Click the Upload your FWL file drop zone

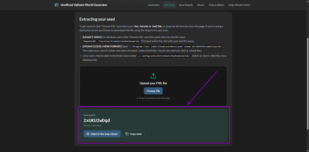[x=153, y=86]
